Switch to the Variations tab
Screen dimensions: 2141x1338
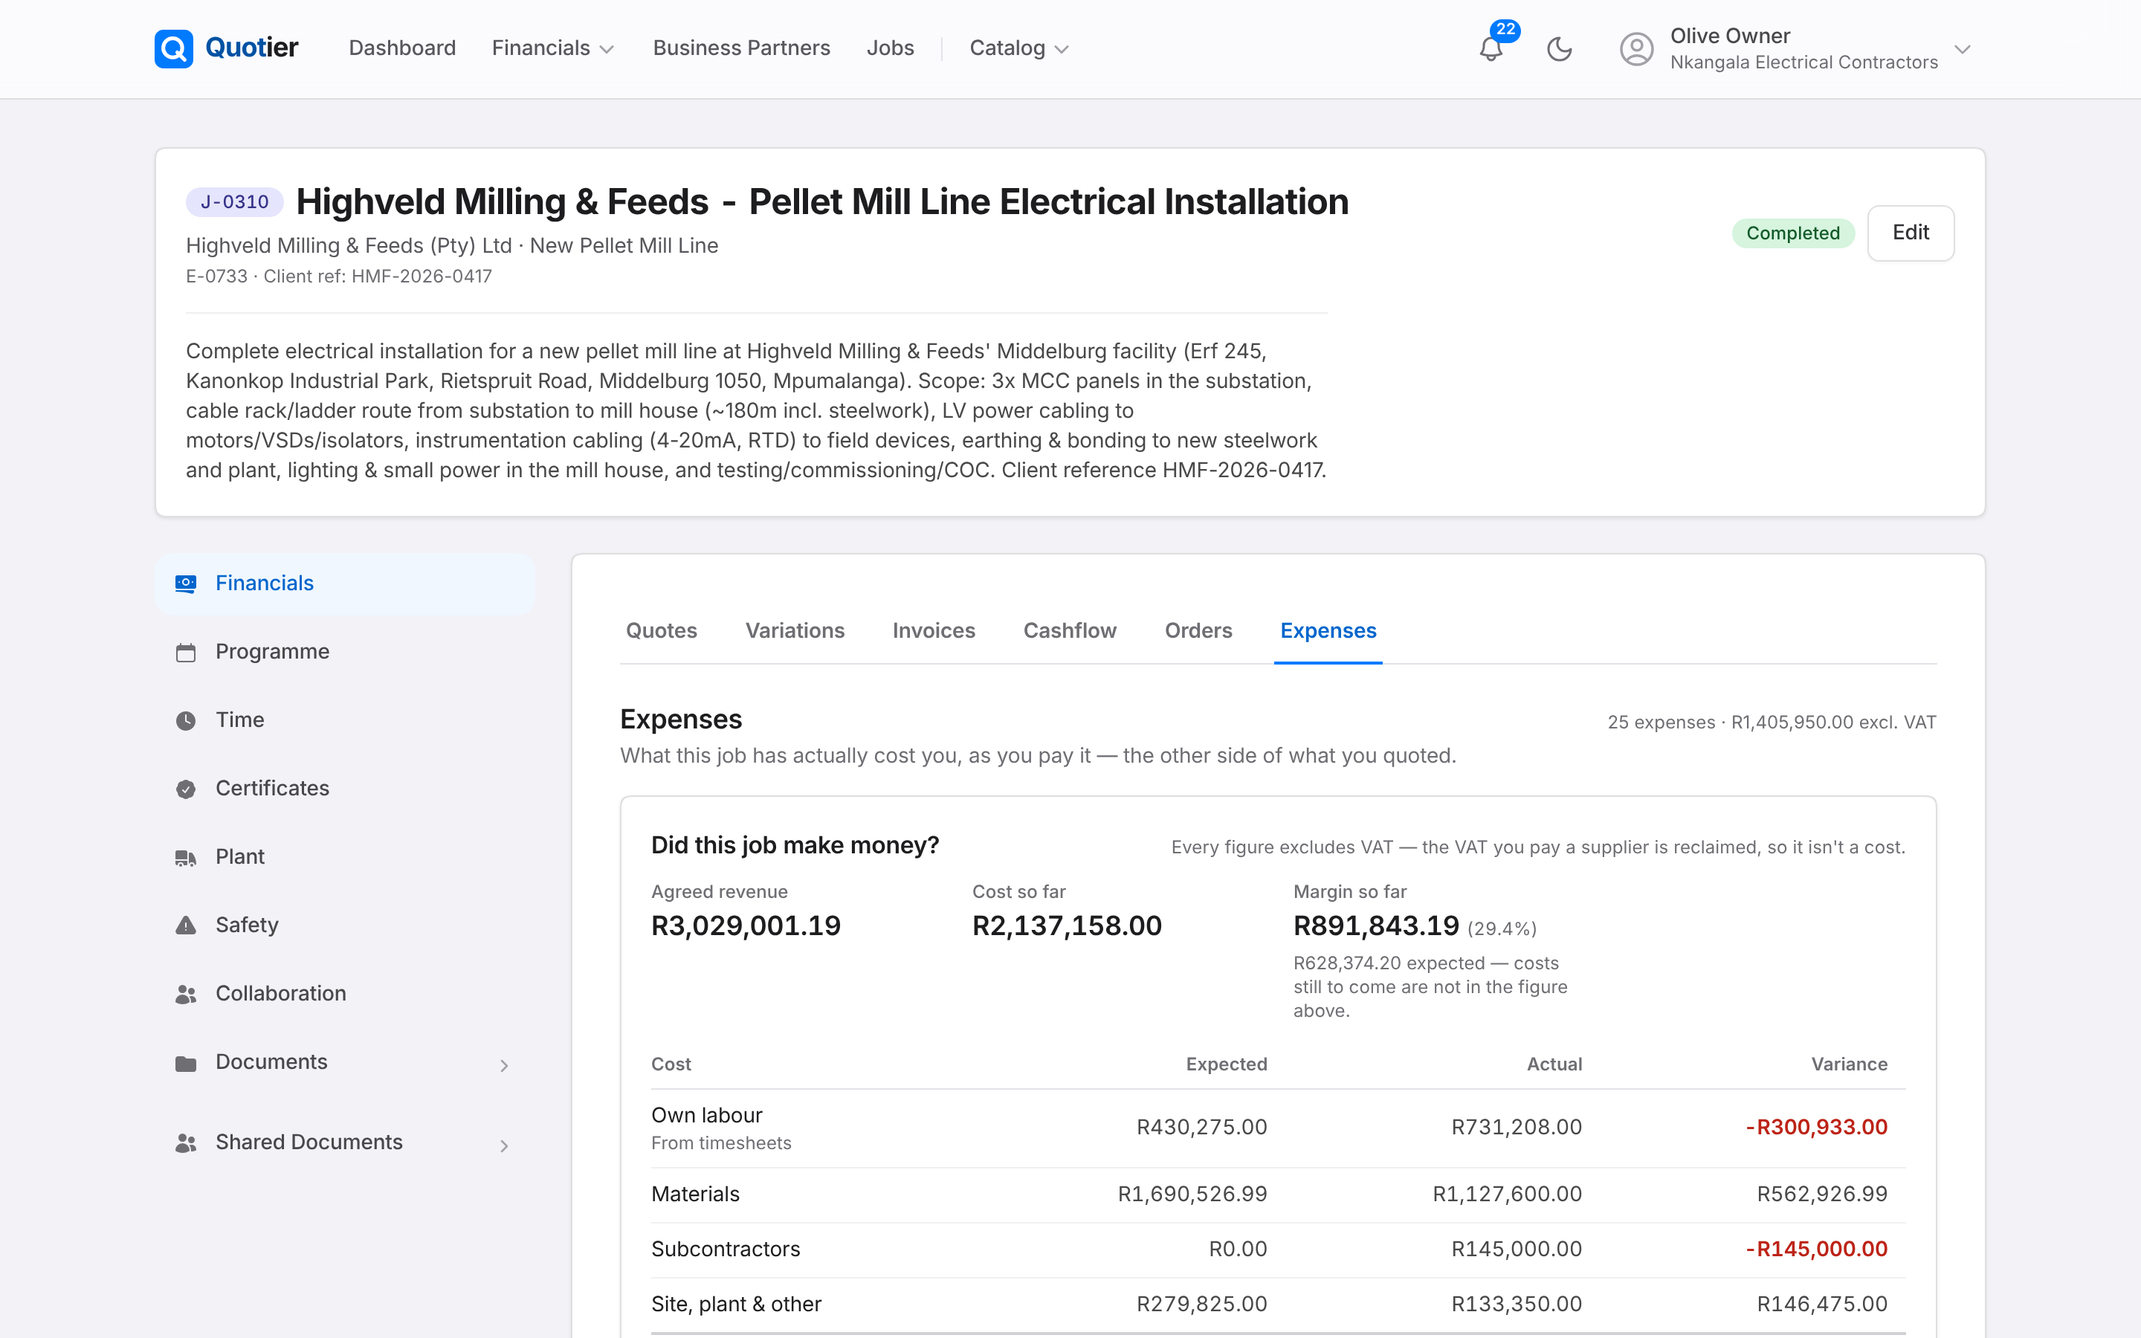pos(795,630)
